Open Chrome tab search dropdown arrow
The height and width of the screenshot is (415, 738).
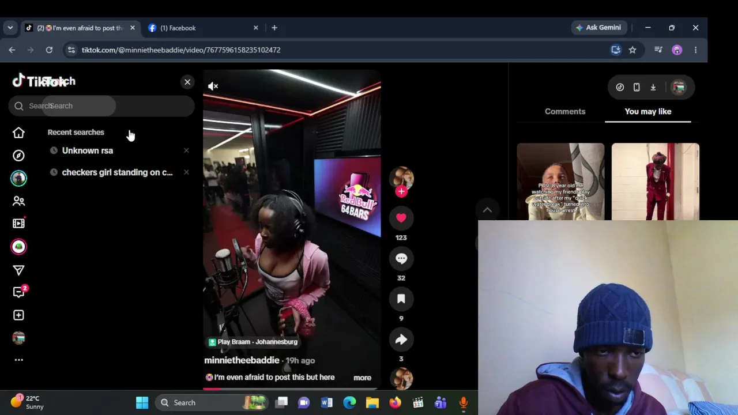click(x=10, y=28)
